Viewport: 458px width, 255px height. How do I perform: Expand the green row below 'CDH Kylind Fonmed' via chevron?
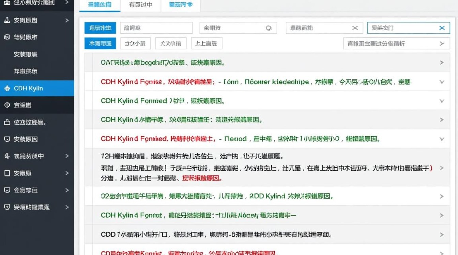442,120
